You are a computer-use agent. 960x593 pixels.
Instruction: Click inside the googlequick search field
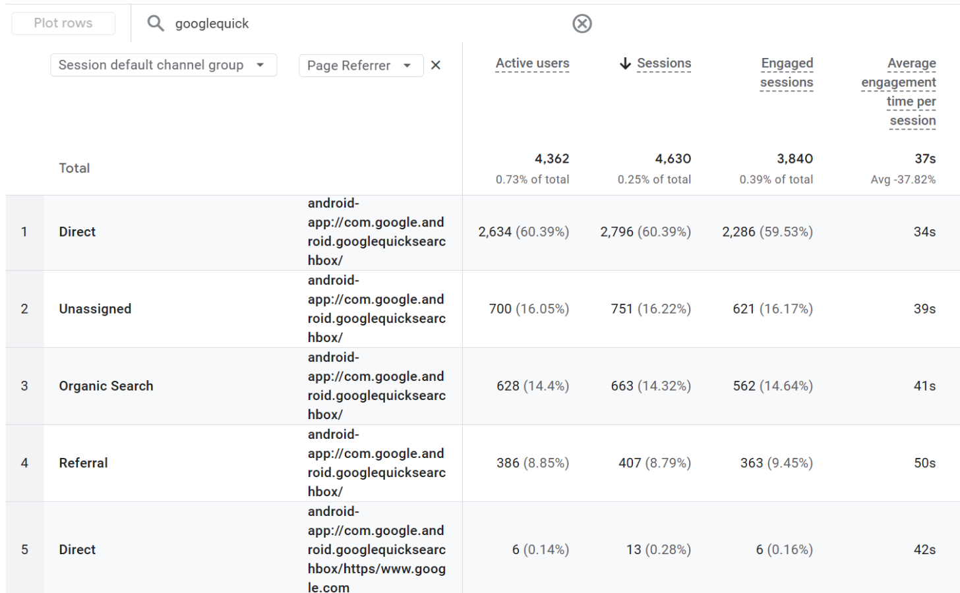click(x=363, y=24)
